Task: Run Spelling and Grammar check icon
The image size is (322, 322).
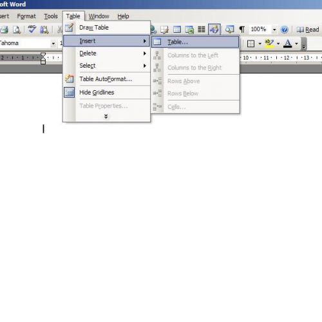Action: (32, 30)
